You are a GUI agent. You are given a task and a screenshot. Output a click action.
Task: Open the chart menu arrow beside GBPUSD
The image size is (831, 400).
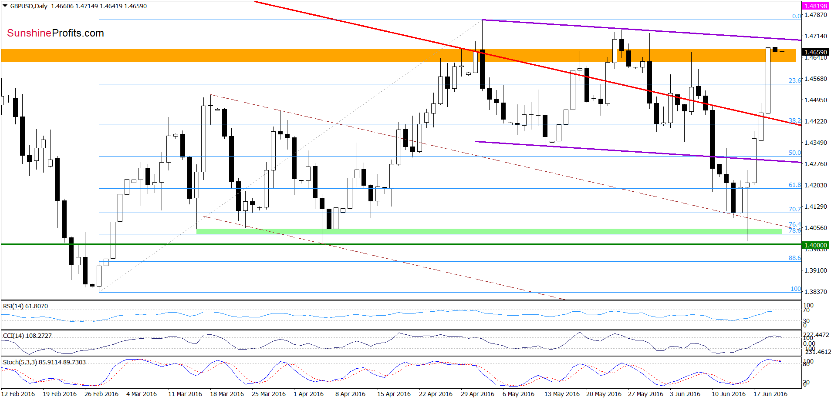pos(5,6)
